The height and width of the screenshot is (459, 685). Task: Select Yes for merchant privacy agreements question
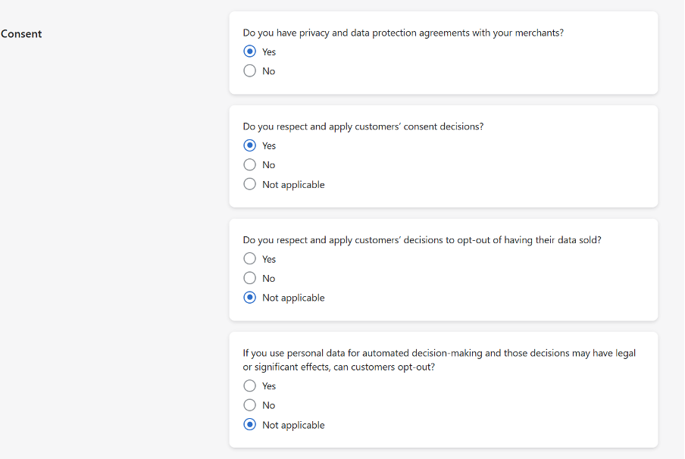250,52
